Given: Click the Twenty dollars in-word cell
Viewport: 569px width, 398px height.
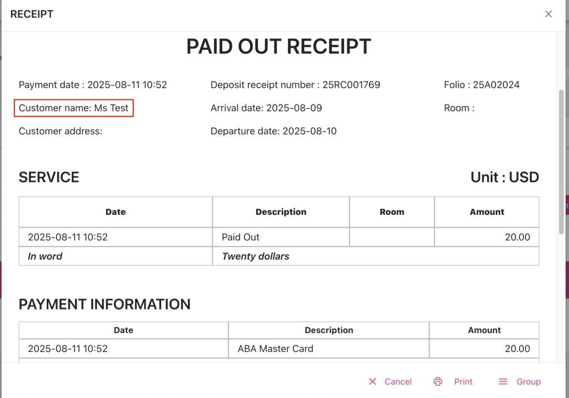Looking at the screenshot, I should tap(256, 256).
